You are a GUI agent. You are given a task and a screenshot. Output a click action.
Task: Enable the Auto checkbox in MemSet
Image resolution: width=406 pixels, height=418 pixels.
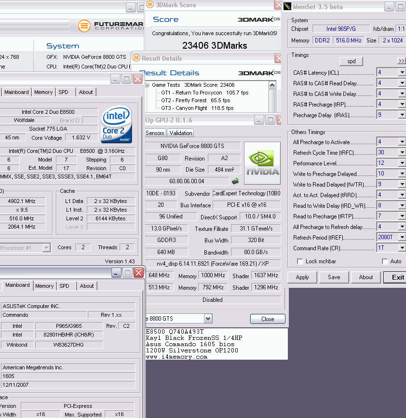(385, 261)
